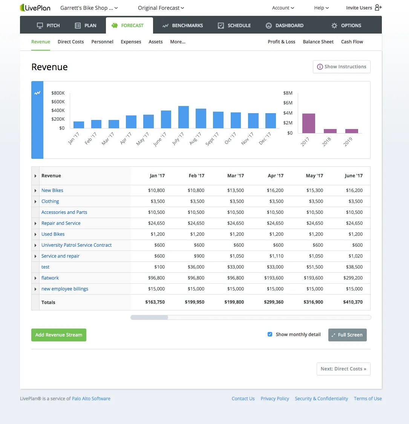The height and width of the screenshot is (424, 409).
Task: Click the Invite Users person-plus icon
Action: coord(378,8)
